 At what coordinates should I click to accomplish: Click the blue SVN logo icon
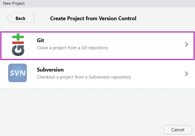(17, 73)
